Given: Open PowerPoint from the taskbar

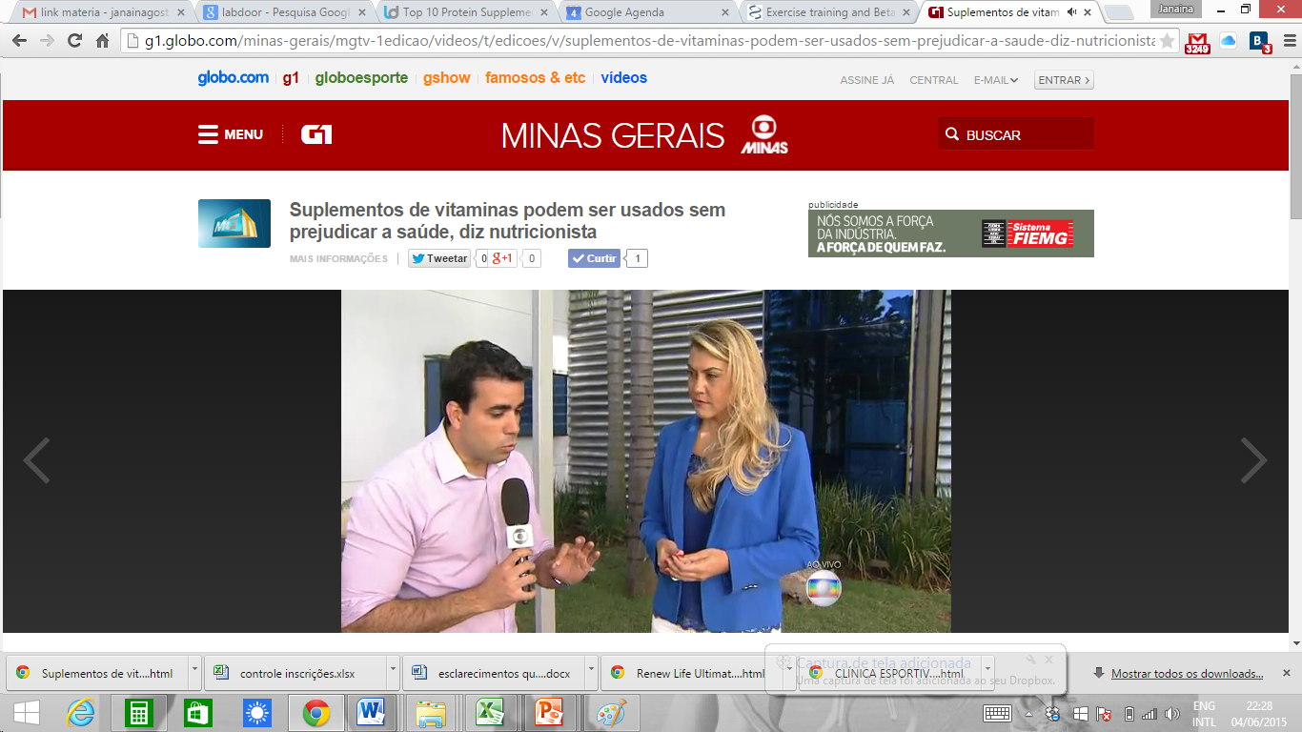Looking at the screenshot, I should (550, 713).
